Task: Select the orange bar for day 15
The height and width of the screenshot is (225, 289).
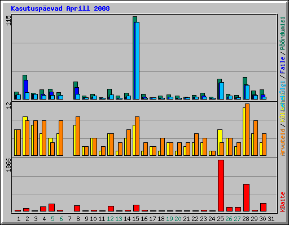Action: (137, 136)
